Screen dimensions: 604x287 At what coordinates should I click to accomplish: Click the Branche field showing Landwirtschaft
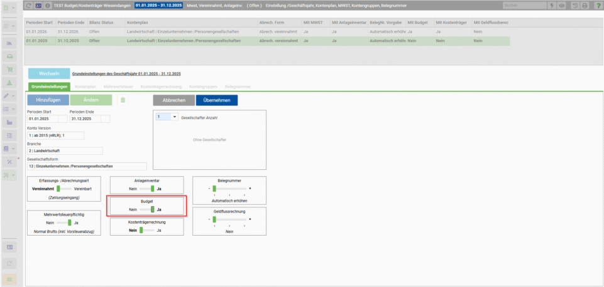[65, 150]
